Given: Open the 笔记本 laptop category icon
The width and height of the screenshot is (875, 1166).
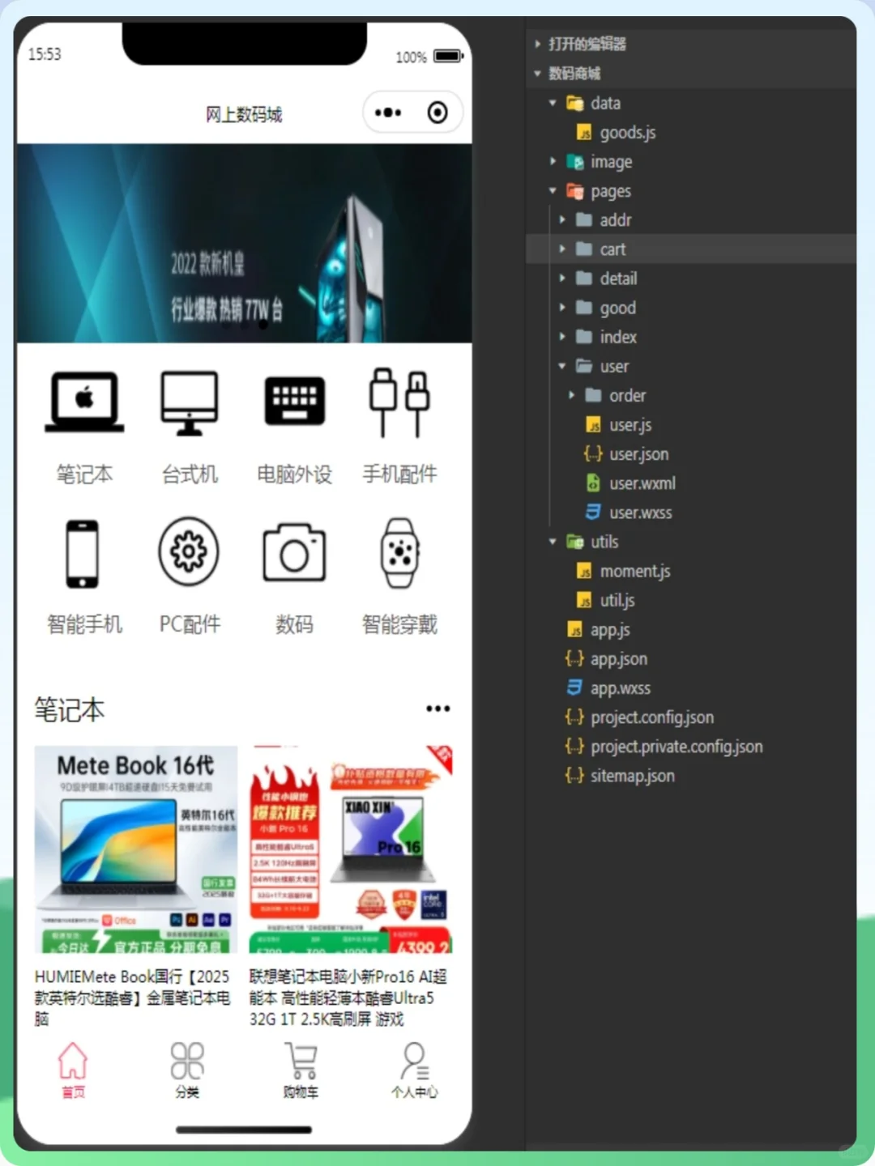Looking at the screenshot, I should coord(84,402).
